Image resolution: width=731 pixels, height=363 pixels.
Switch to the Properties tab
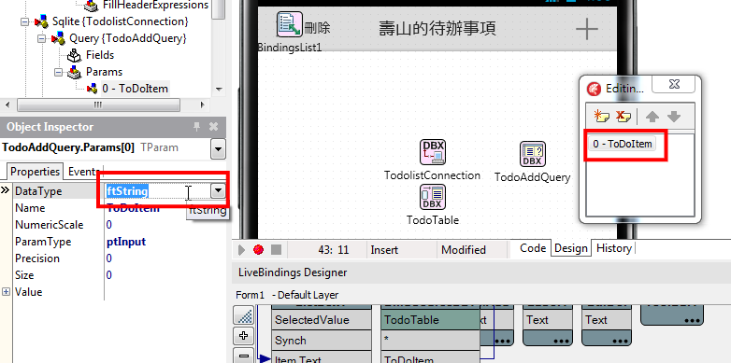(x=35, y=172)
